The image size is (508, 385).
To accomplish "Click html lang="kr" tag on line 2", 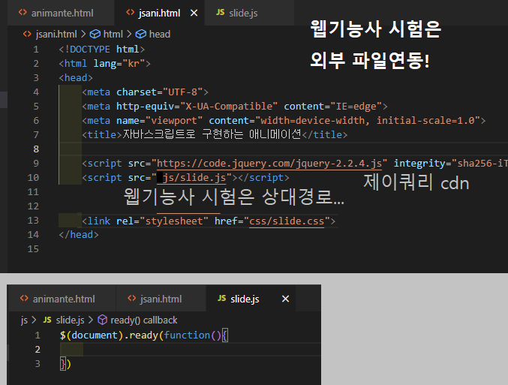I will 104,64.
